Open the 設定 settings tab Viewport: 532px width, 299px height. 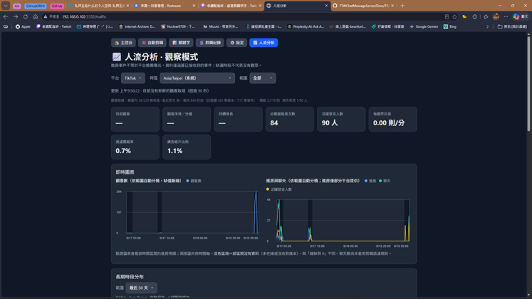coord(237,43)
